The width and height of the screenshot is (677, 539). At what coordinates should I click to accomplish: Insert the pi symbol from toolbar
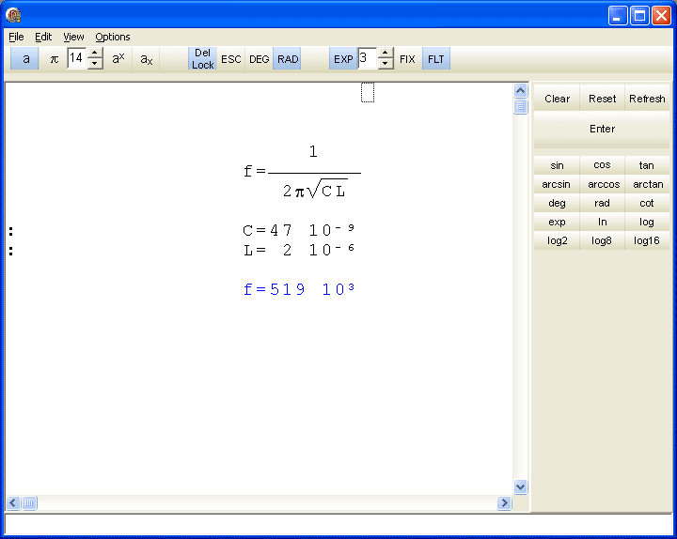(54, 58)
